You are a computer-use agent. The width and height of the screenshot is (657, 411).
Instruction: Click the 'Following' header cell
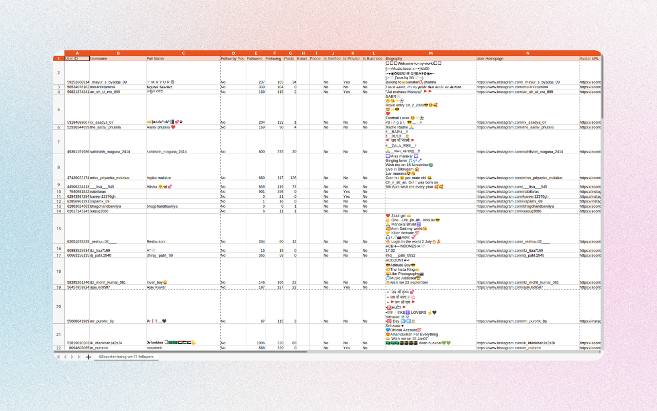click(274, 59)
